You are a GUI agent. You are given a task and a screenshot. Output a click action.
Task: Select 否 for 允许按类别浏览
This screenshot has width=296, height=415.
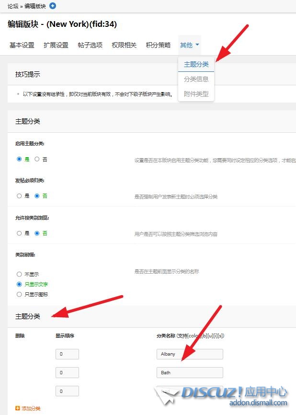(x=37, y=233)
